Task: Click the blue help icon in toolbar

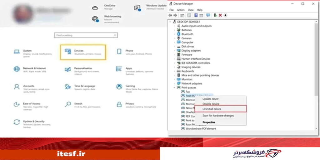Action: pos(196,15)
